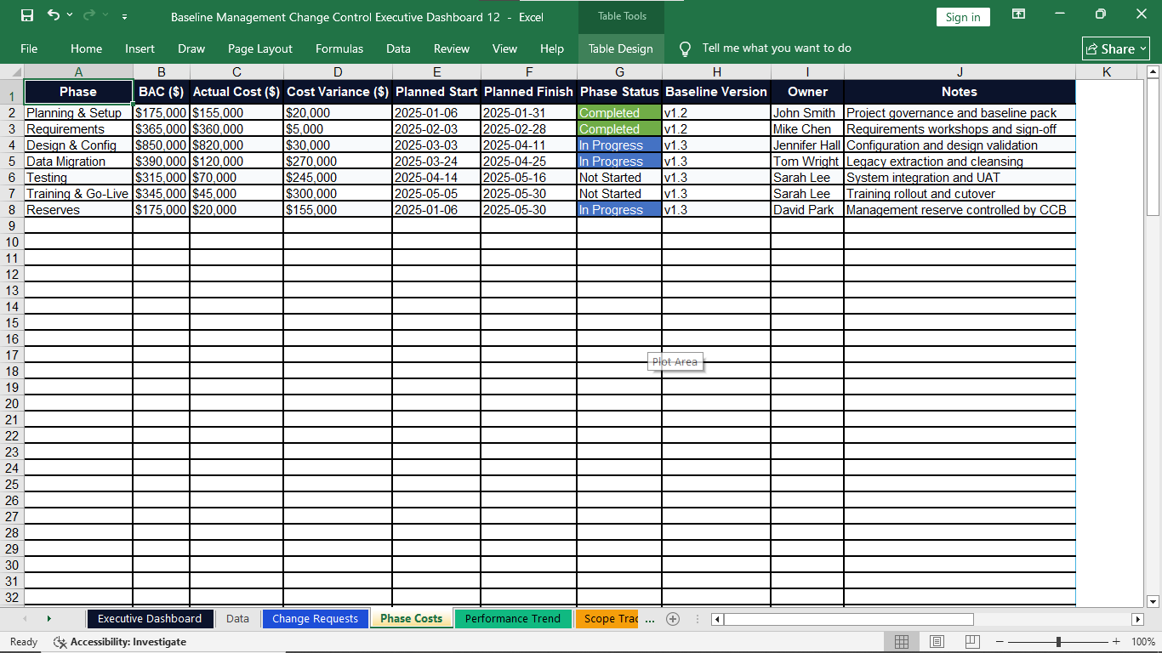This screenshot has height=653, width=1162.
Task: Click the Sign in button
Action: (963, 17)
